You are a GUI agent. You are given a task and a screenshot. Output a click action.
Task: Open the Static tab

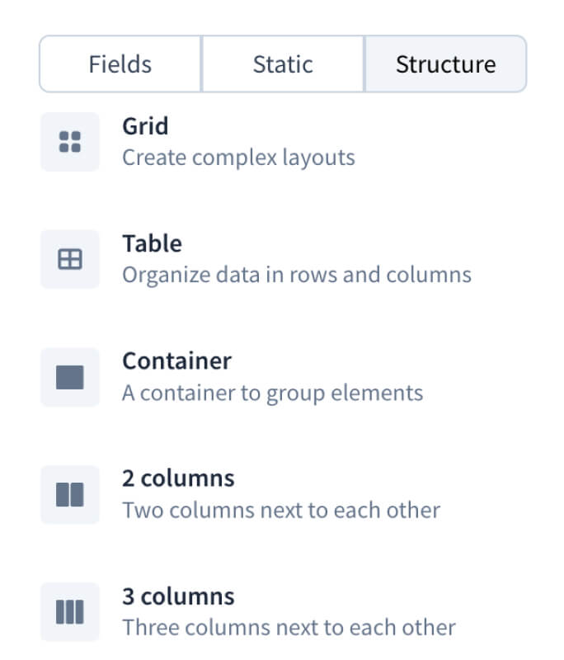click(x=282, y=64)
